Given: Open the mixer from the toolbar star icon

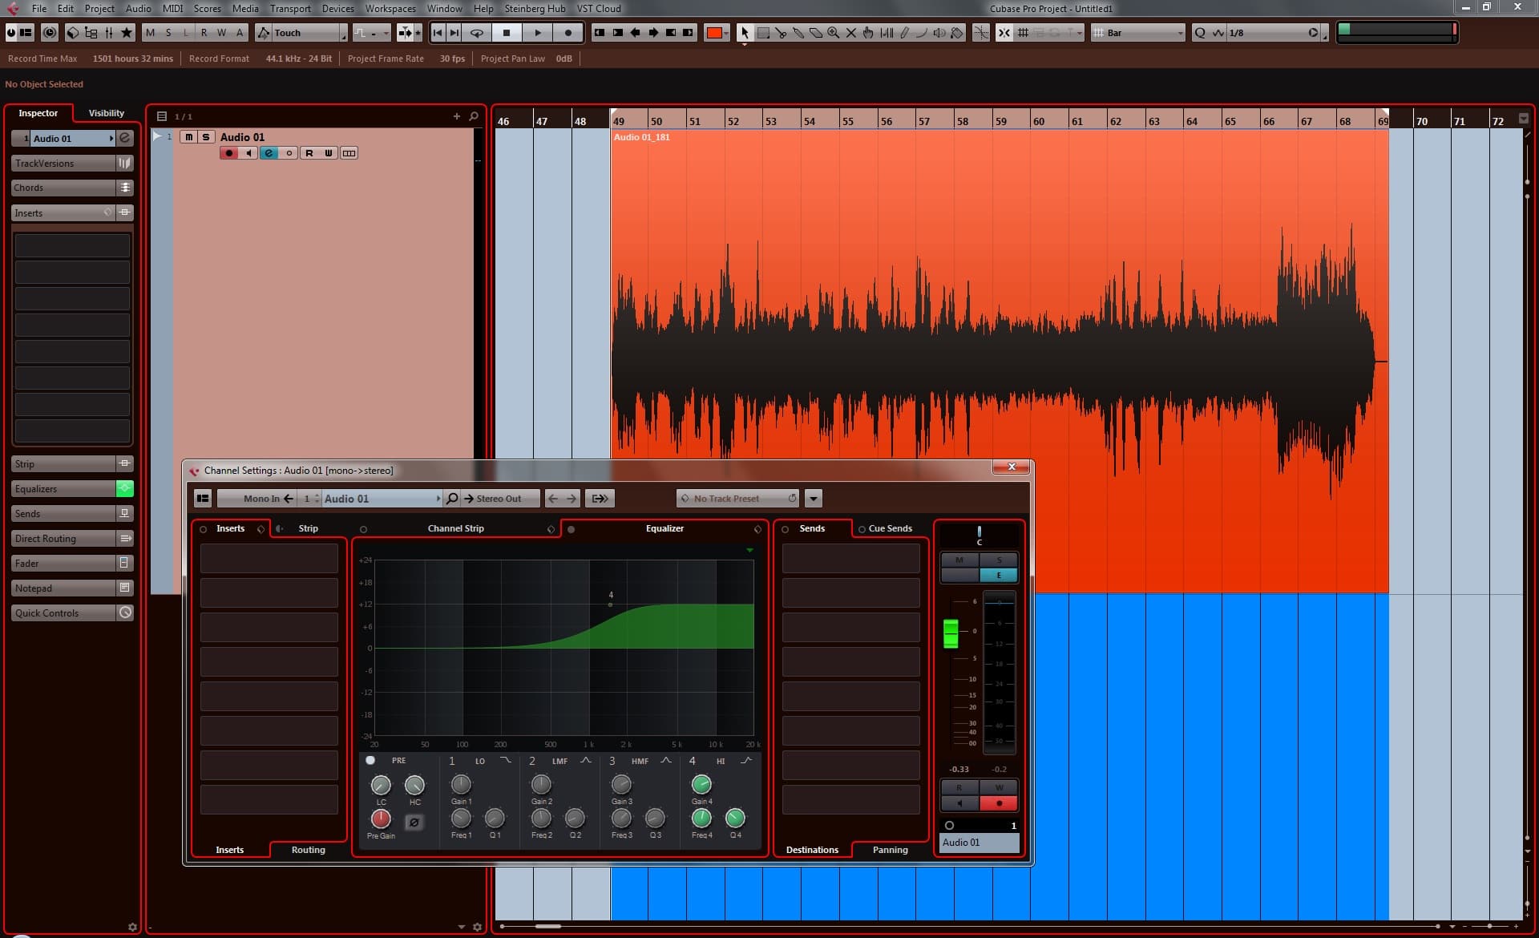Looking at the screenshot, I should pos(127,33).
